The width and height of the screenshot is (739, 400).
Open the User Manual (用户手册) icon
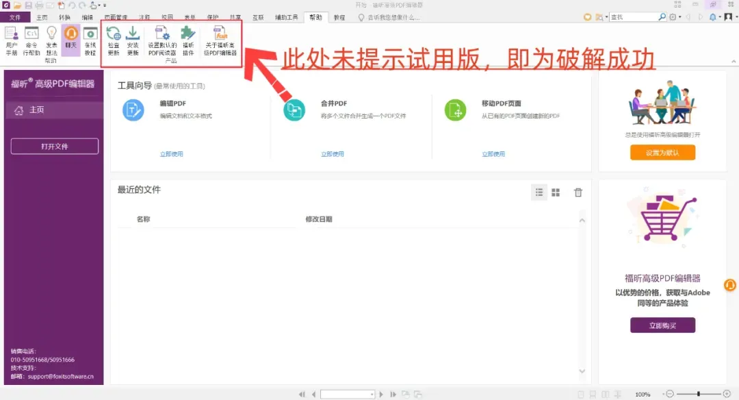pos(12,40)
